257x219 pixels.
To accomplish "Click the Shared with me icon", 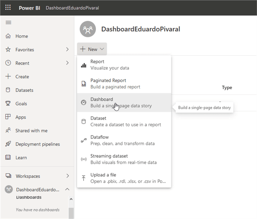I will [8, 131].
